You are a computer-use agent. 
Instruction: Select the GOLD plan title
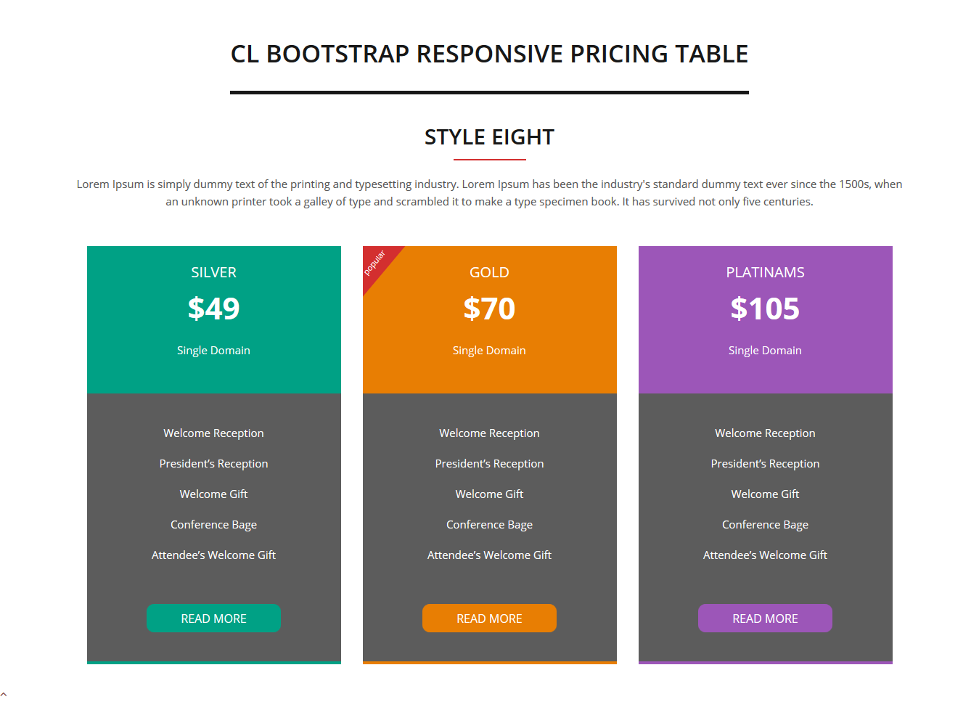(x=489, y=272)
